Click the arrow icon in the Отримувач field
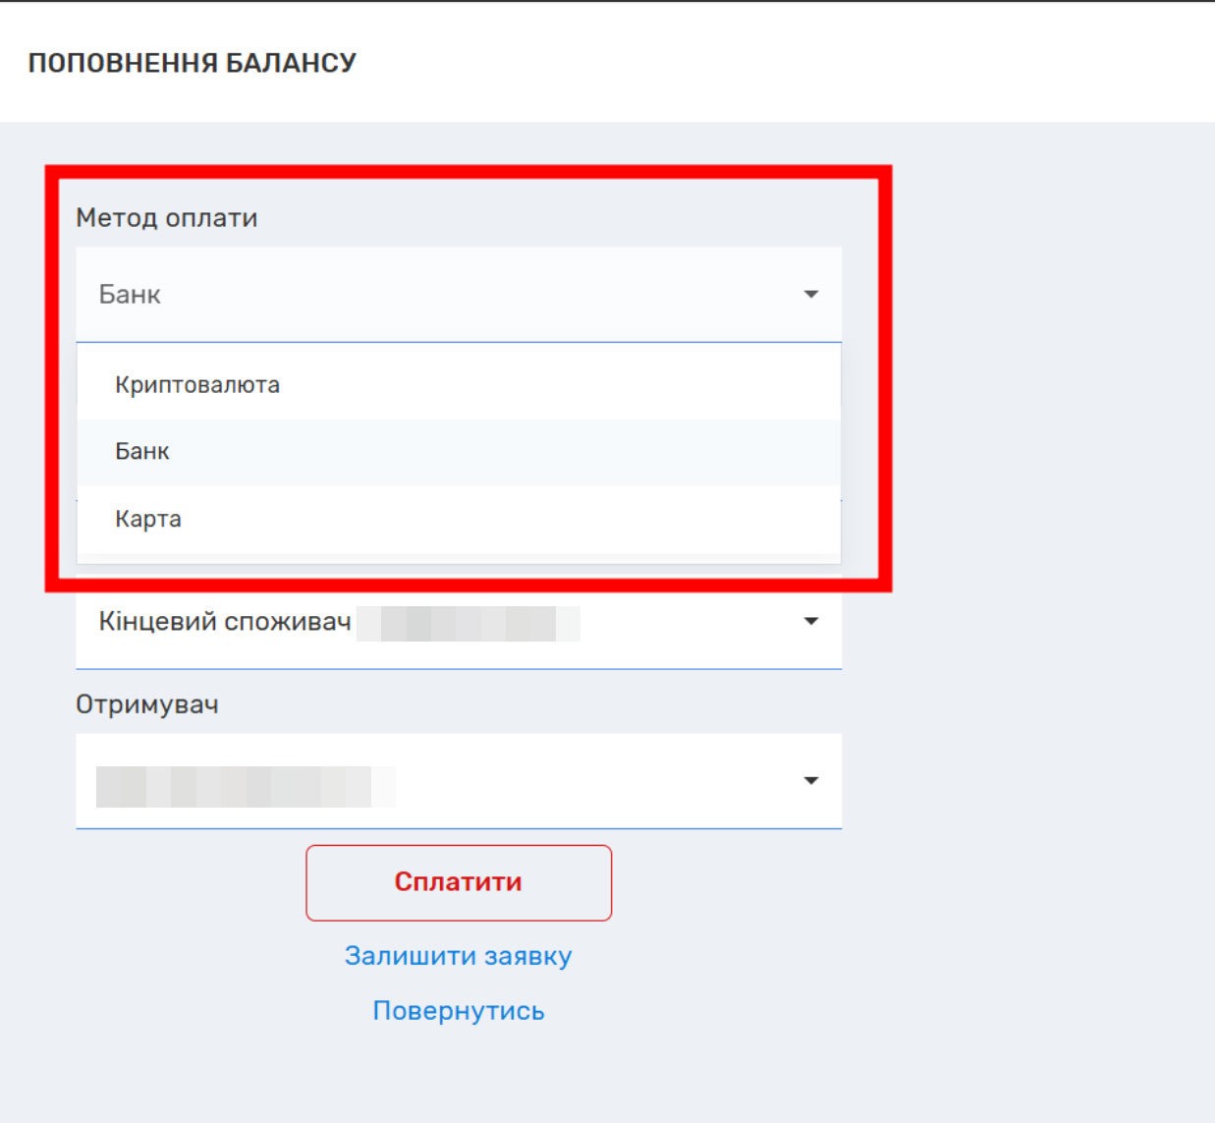The image size is (1215, 1123). [x=810, y=781]
